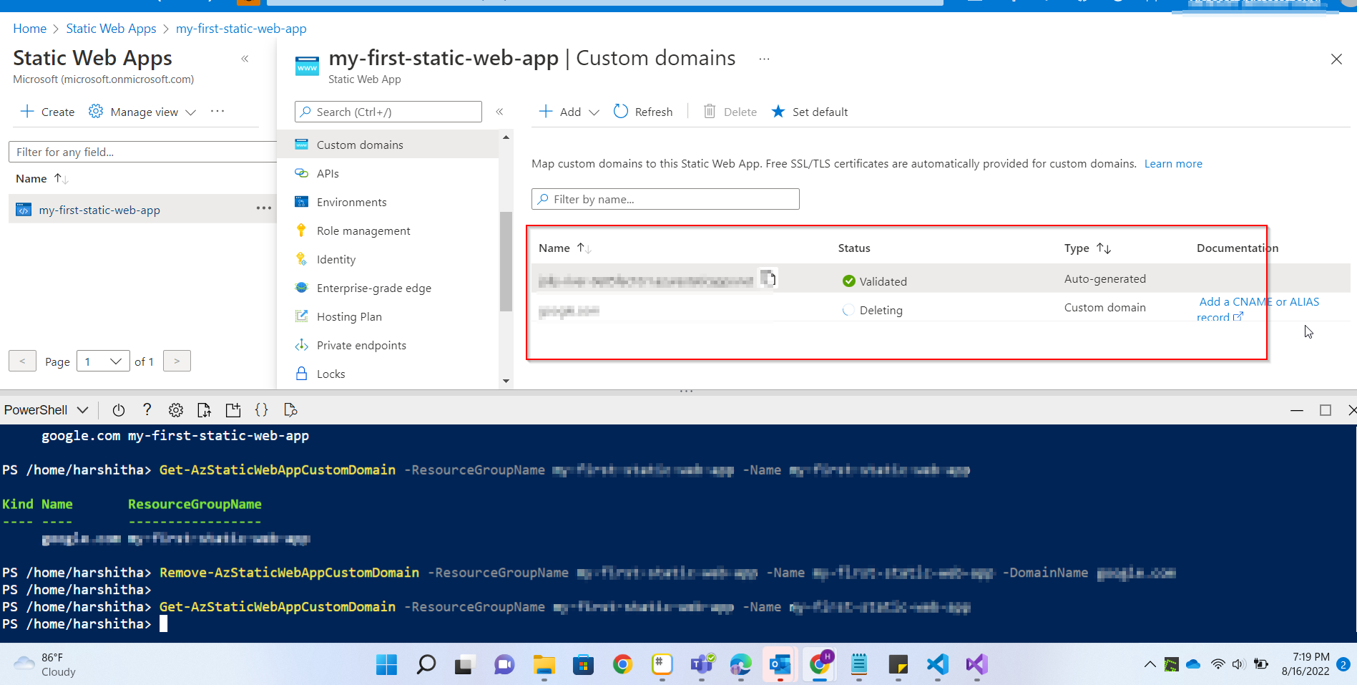Open Cloud Shell settings gear
This screenshot has width=1357, height=685.
point(176,410)
